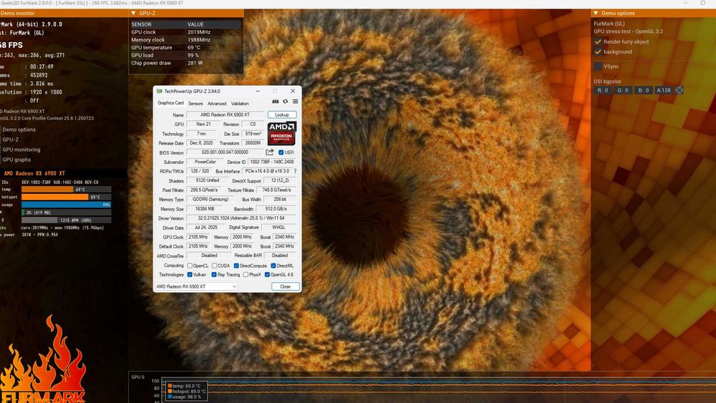The height and width of the screenshot is (403, 716).
Task: Click the Bus Interface question mark icon
Action: click(x=296, y=171)
